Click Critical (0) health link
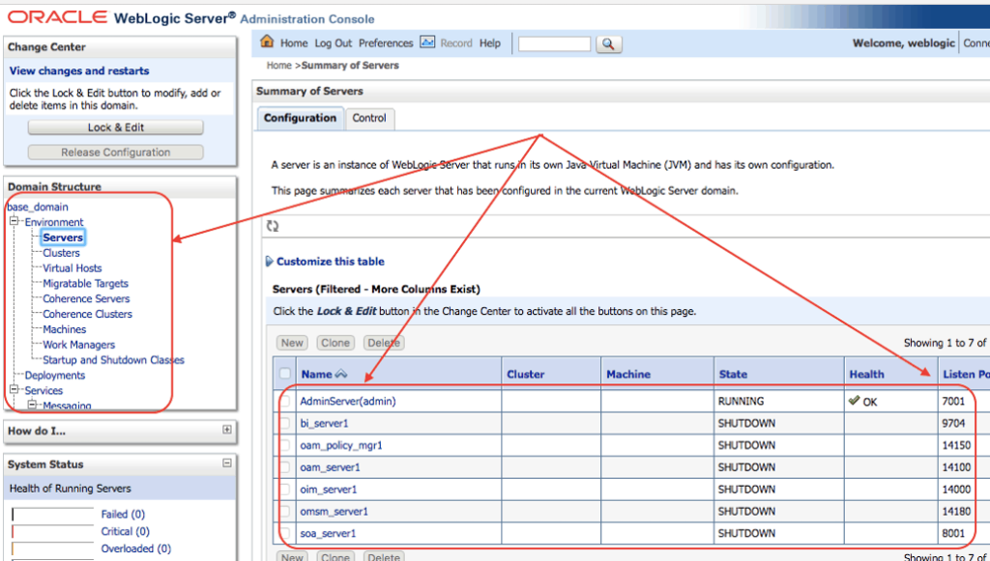 coord(125,531)
